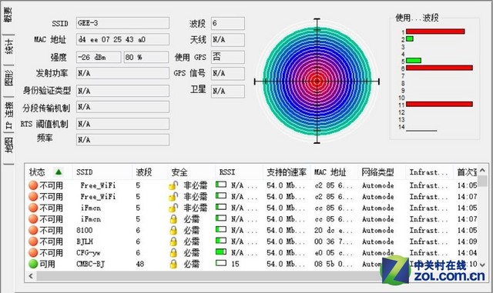
Task: Click the red usage bar for channel 11
Action: [439, 104]
